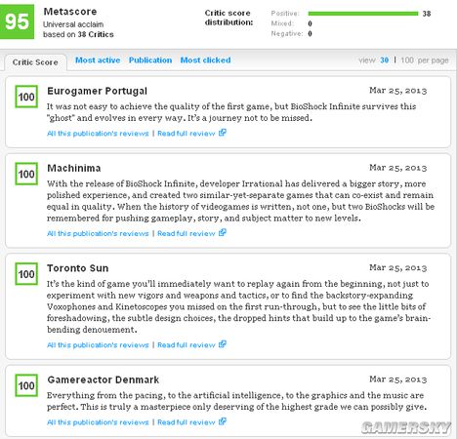The width and height of the screenshot is (457, 439).
Task: Open external link icon for Eurogamer Portugal review
Action: pyautogui.click(x=223, y=133)
